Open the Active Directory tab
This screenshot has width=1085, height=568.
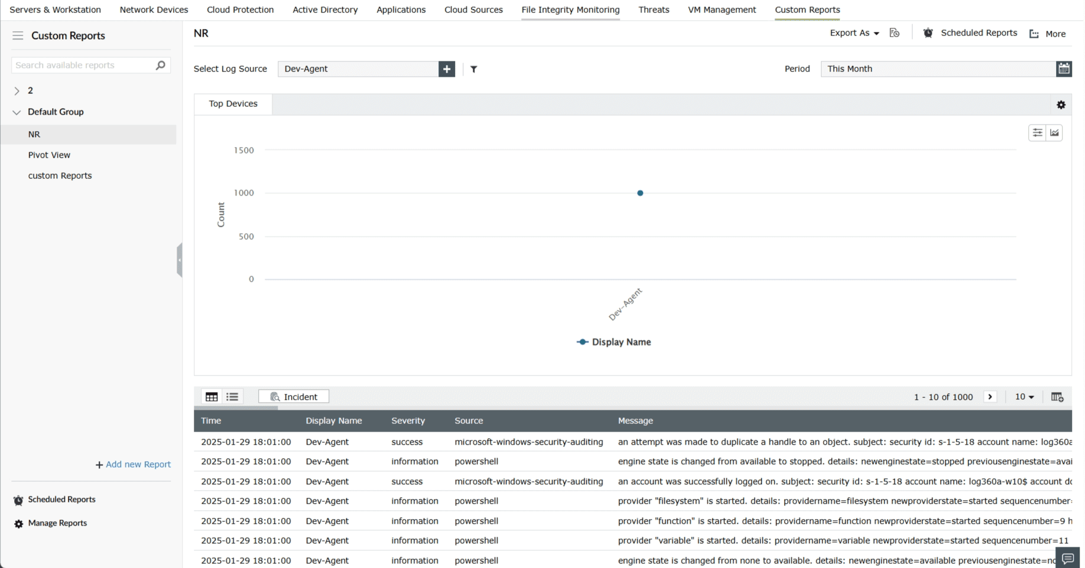(x=325, y=9)
